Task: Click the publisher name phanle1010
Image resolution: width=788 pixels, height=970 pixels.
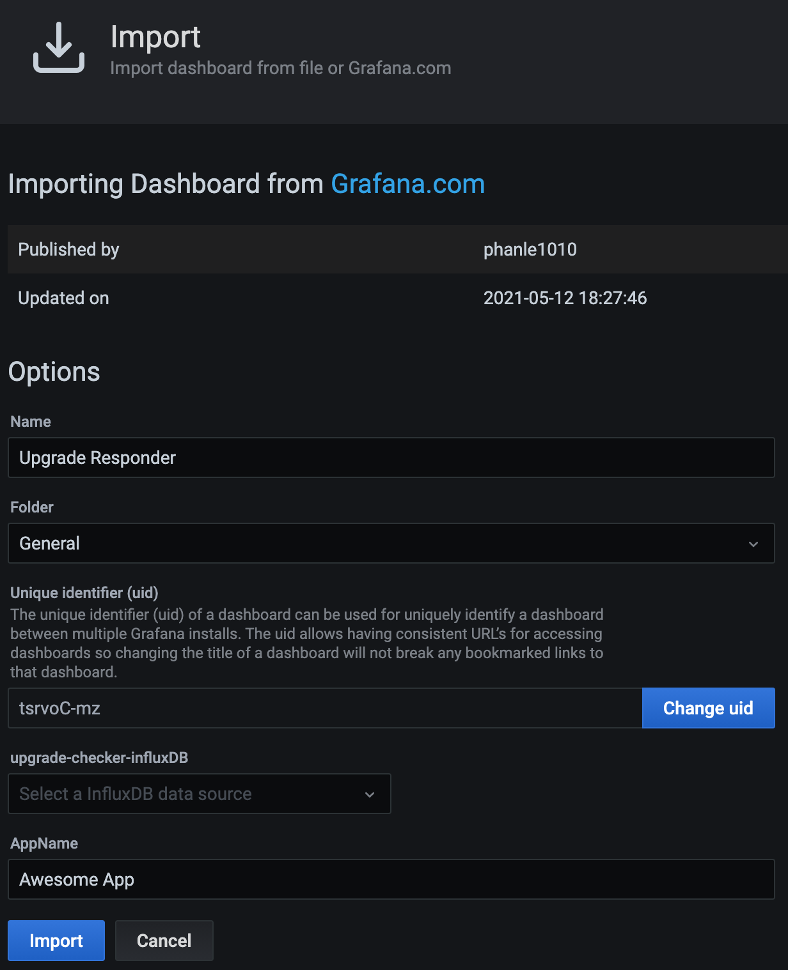Action: [530, 249]
